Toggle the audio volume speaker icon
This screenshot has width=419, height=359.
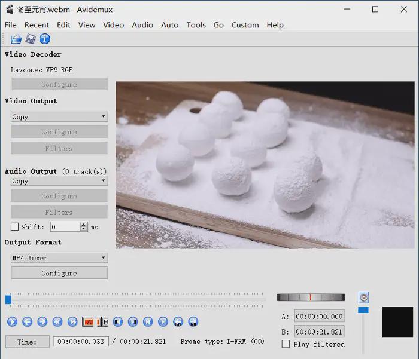click(x=363, y=297)
